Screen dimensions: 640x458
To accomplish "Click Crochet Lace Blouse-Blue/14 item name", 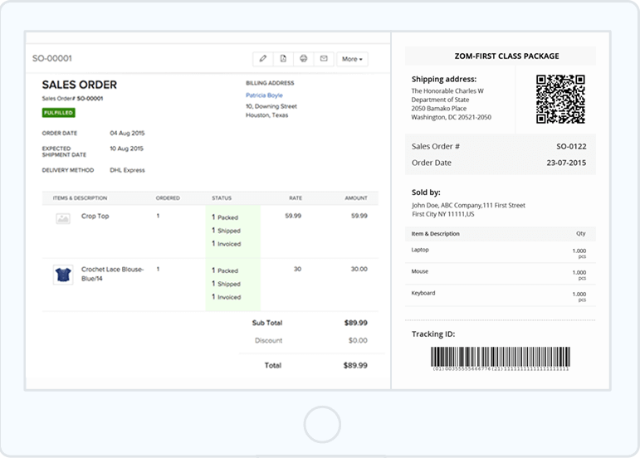I will click(112, 274).
